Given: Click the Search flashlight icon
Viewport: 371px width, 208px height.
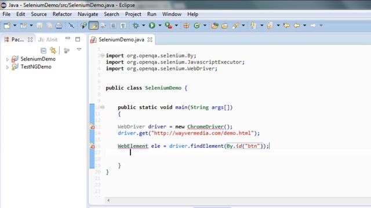Looking at the screenshot, I should point(235,25).
